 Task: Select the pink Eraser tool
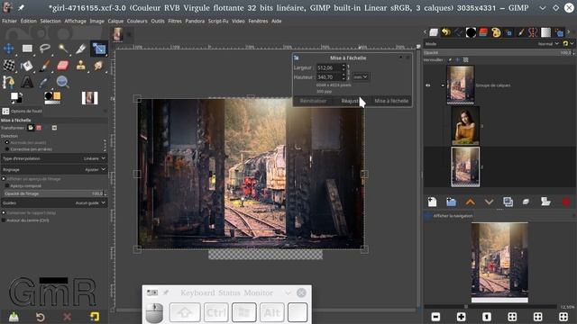[x=63, y=66]
